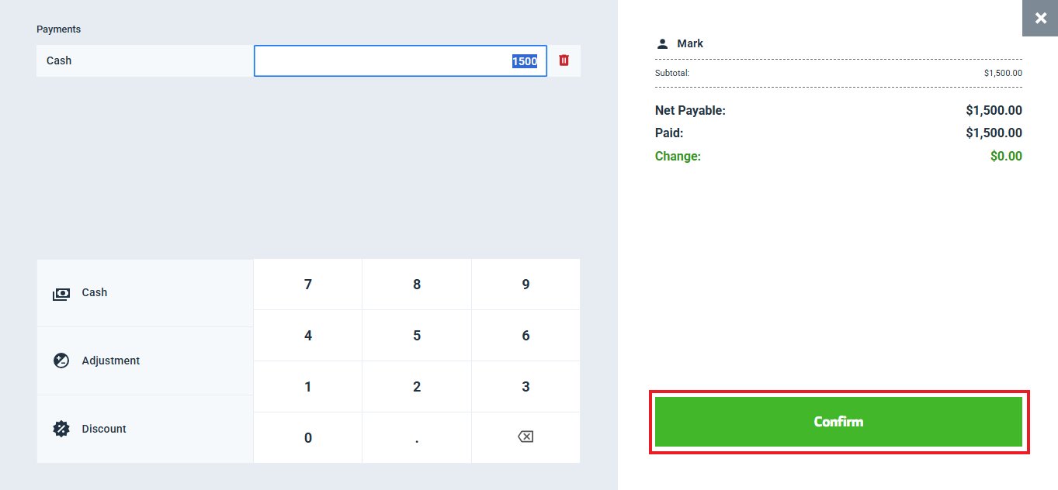This screenshot has height=490, width=1058.
Task: Tap the 1 key on the numpad
Action: click(x=308, y=387)
